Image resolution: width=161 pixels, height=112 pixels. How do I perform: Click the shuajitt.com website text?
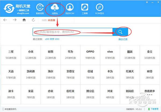[x=23, y=13]
